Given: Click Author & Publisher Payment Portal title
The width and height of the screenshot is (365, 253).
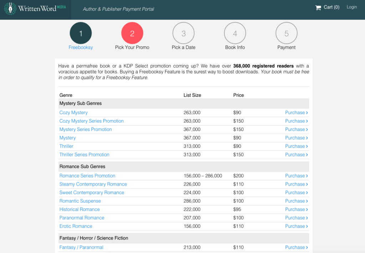Looking at the screenshot, I should tap(118, 9).
